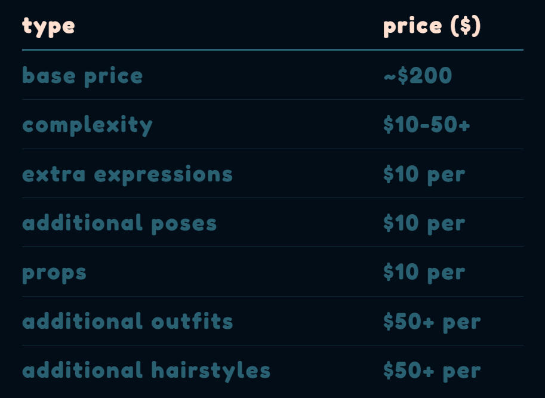The height and width of the screenshot is (398, 545).
Task: Click the $10-50+ complexity price
Action: pyautogui.click(x=426, y=125)
